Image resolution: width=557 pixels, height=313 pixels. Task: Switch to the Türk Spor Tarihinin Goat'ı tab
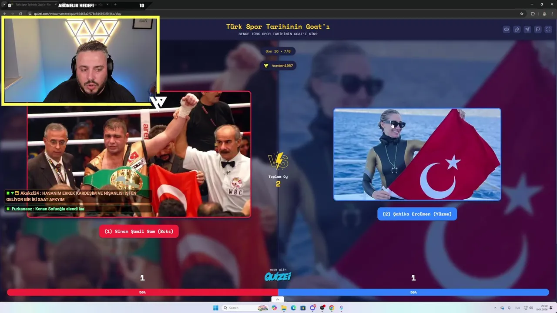click(33, 5)
